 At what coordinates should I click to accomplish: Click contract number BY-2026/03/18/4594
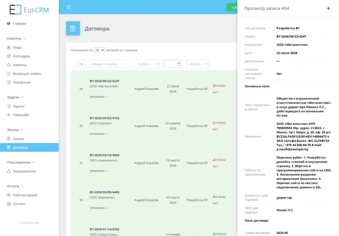104,155
